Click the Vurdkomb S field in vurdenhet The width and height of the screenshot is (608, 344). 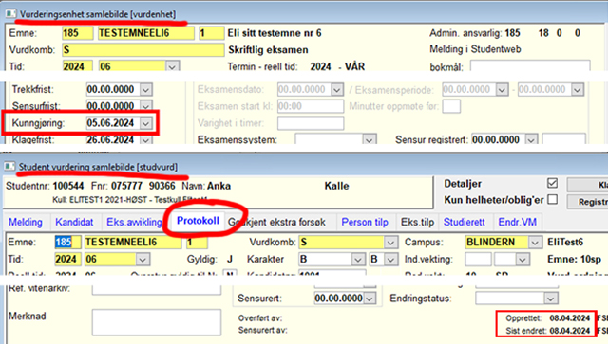143,50
